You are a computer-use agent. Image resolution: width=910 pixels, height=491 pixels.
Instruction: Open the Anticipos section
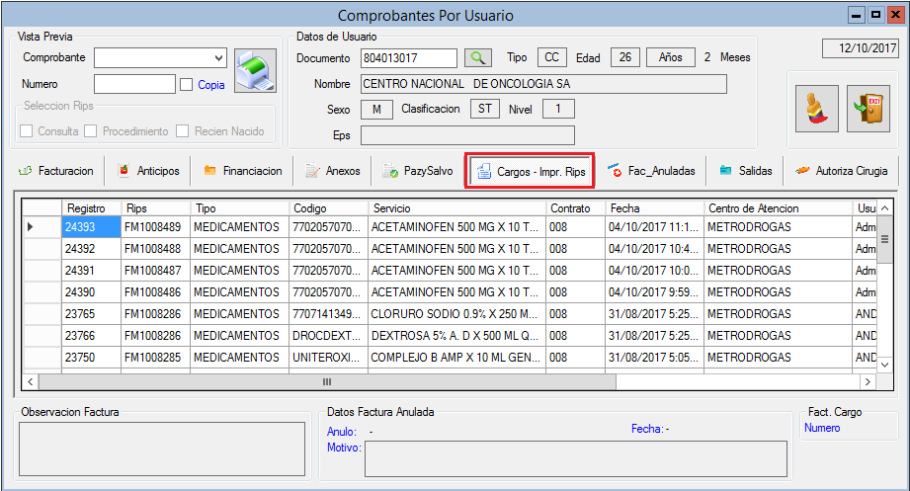(149, 171)
